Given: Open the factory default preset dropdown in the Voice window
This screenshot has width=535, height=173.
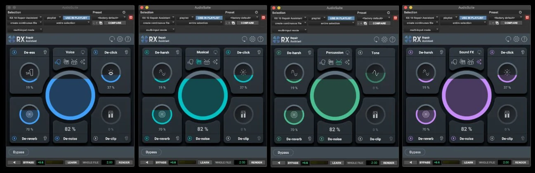Looking at the screenshot, I should (109, 18).
